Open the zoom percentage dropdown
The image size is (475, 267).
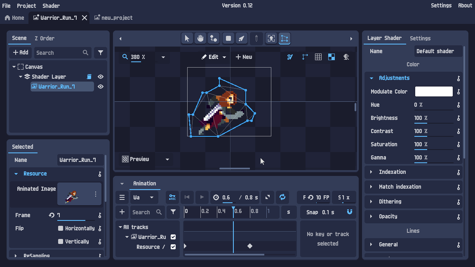[x=163, y=57]
